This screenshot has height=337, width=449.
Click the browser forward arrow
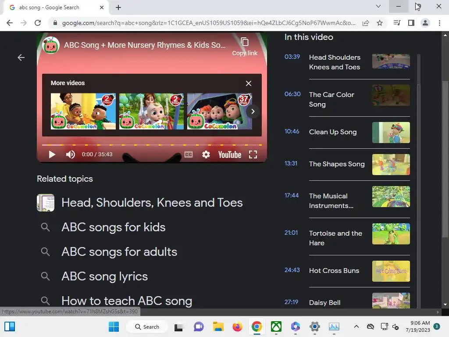[x=24, y=23]
